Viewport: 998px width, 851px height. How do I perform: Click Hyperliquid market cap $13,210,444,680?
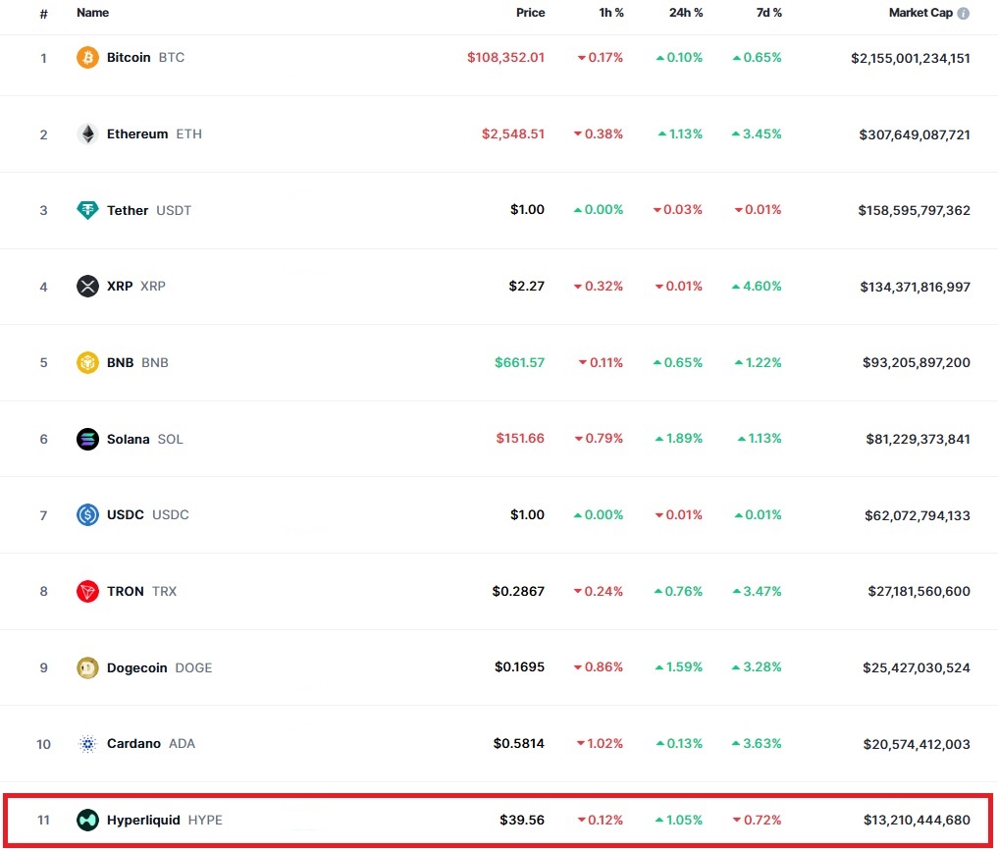coord(917,820)
